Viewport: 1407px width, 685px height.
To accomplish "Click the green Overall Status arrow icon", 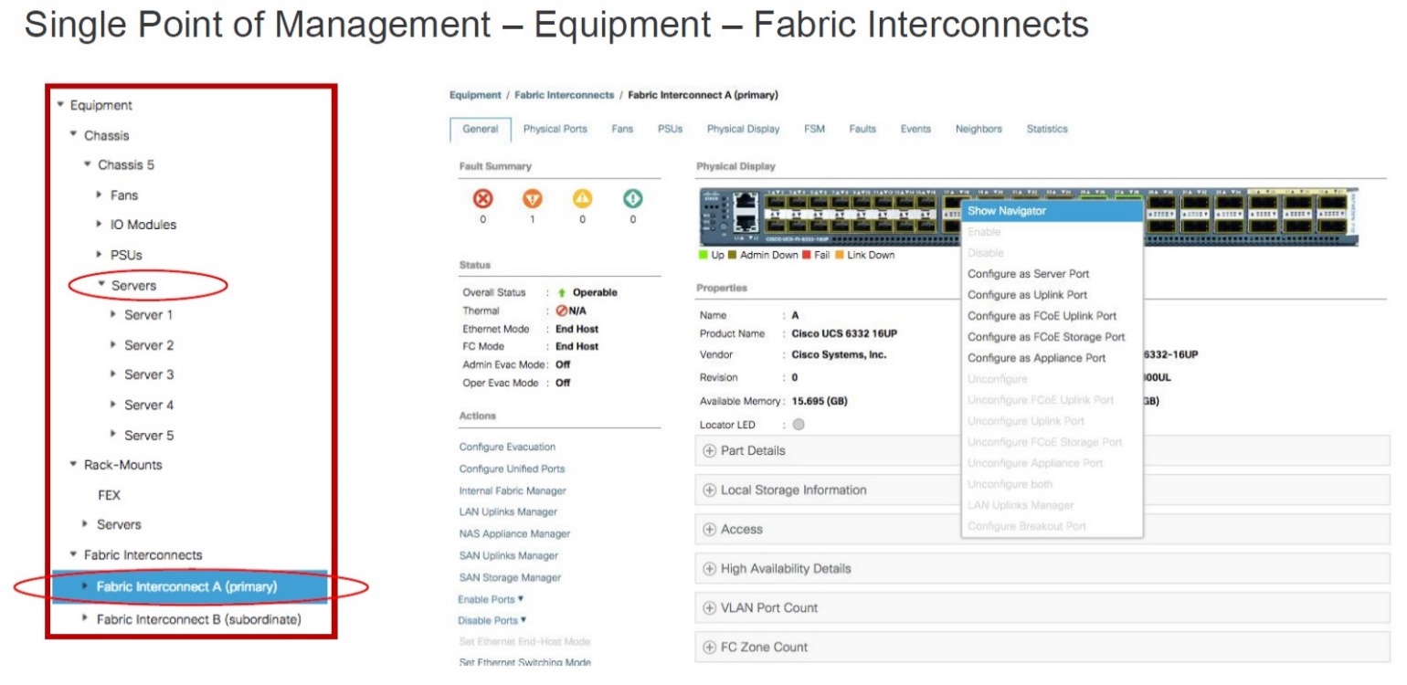I will tap(562, 293).
